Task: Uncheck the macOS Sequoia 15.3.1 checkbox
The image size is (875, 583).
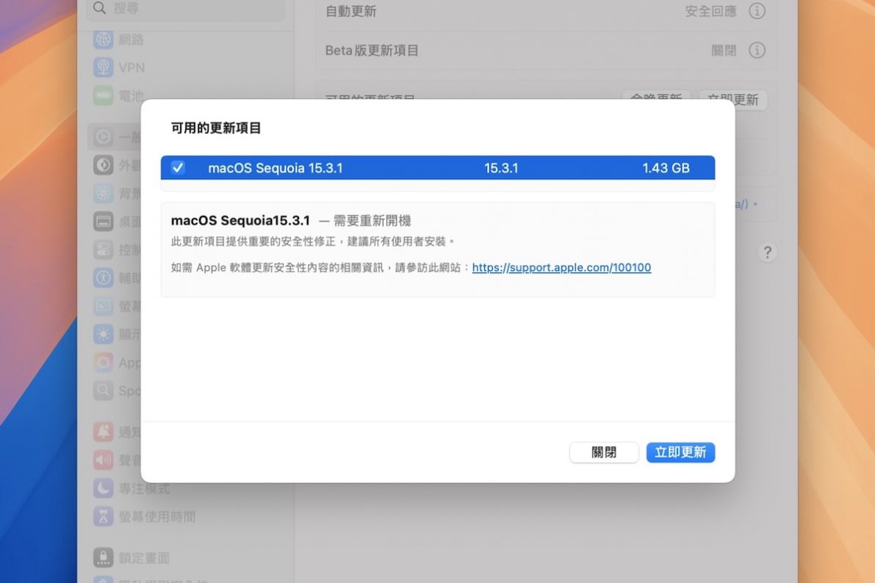Action: [x=178, y=168]
